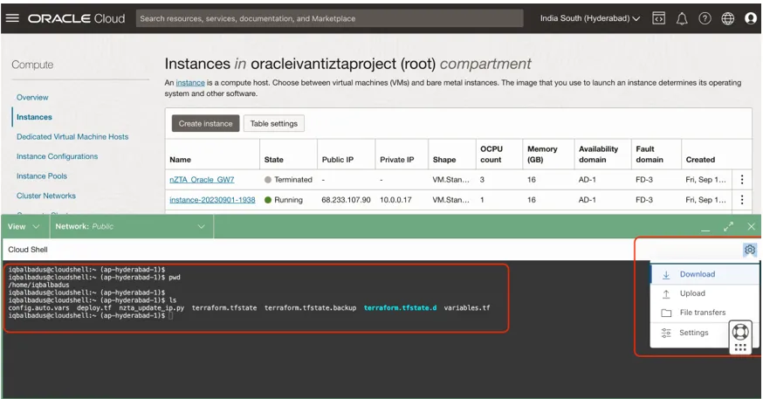Open the help question mark menu
The width and height of the screenshot is (763, 399).
705,18
